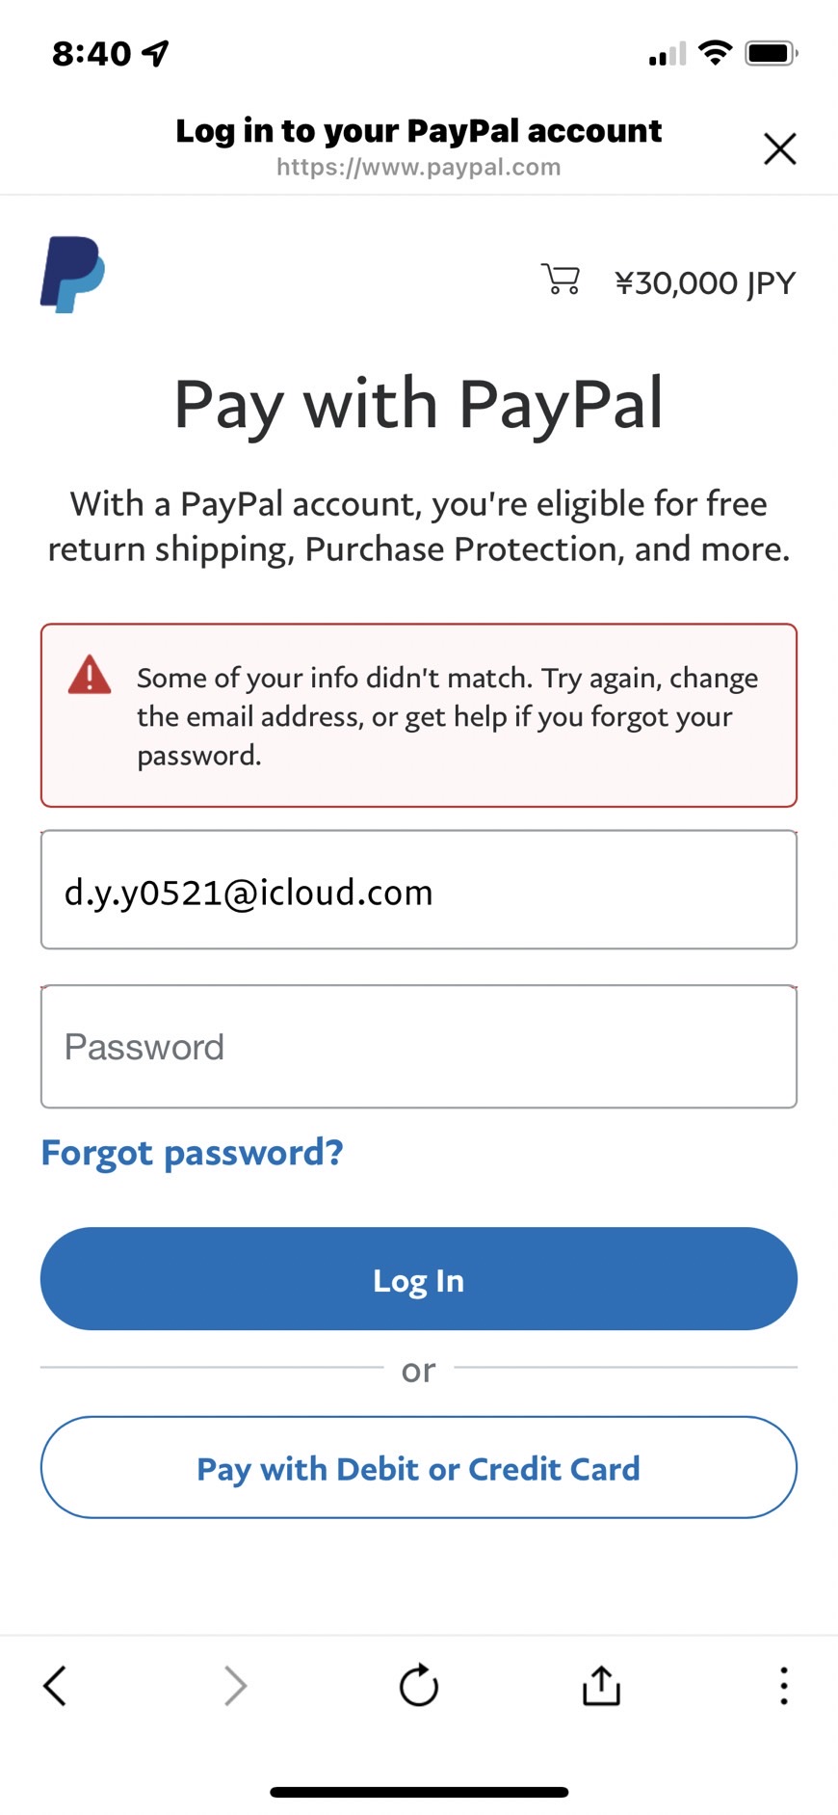
Task: Tap the Log In button
Action: 419,1279
